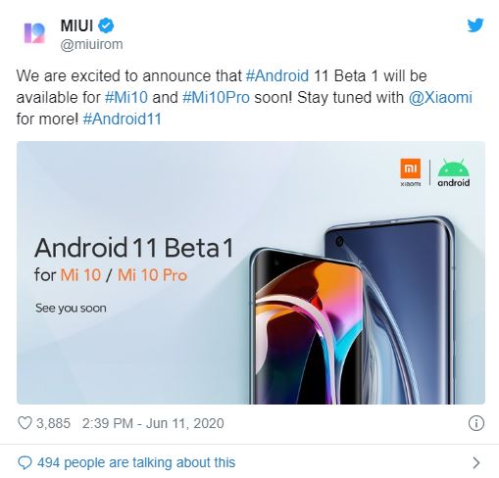Expand conversation with right chevron
The image size is (499, 478).
(476, 462)
